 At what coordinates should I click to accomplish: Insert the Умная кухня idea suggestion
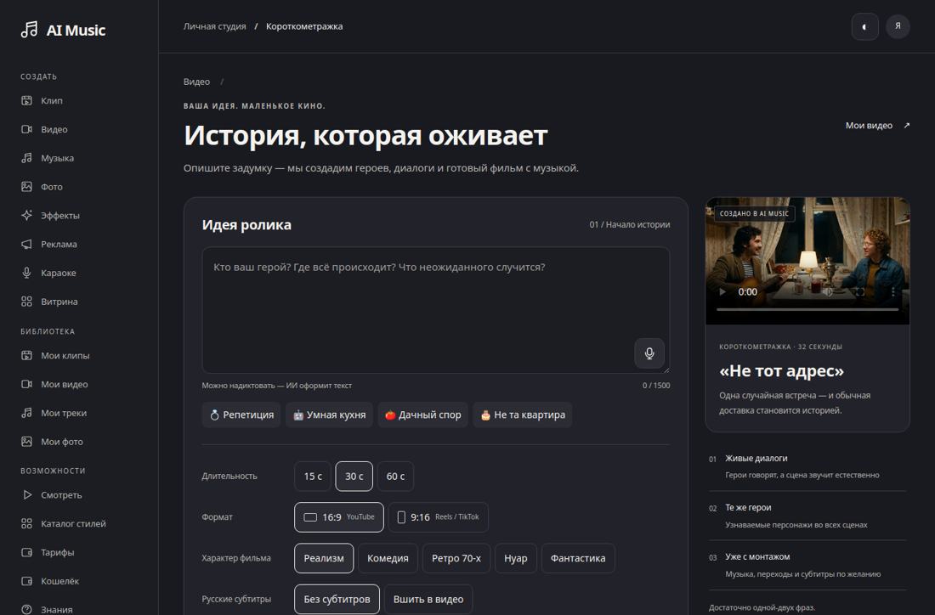pos(329,415)
